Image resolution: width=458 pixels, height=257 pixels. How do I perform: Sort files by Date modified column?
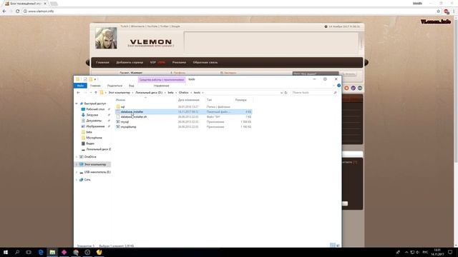point(189,100)
